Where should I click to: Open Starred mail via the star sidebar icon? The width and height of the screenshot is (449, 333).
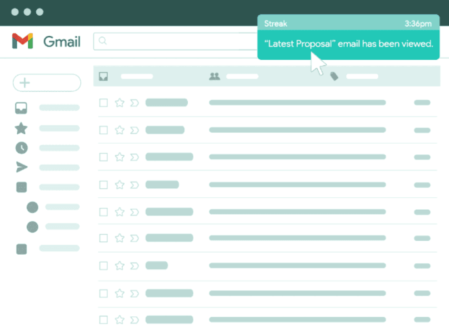point(21,128)
